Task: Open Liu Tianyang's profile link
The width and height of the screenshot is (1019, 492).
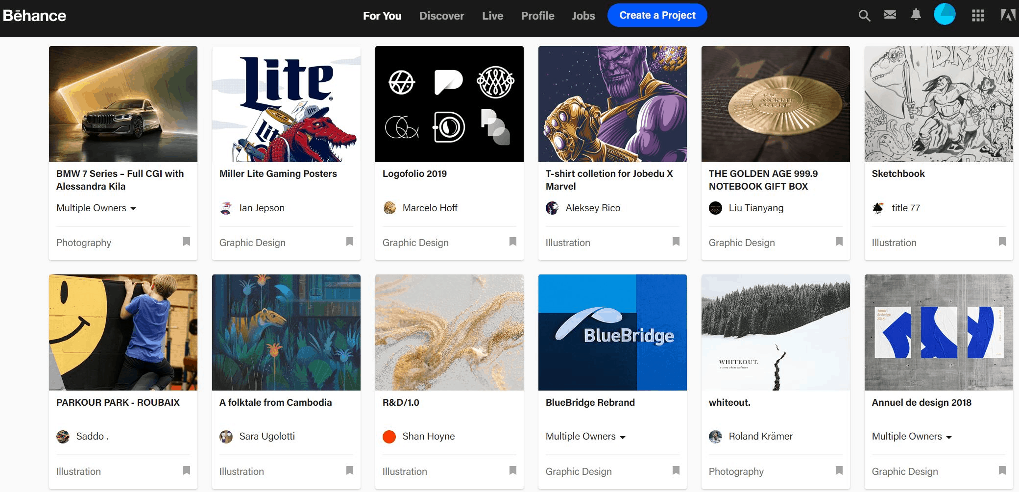Action: pyautogui.click(x=756, y=208)
